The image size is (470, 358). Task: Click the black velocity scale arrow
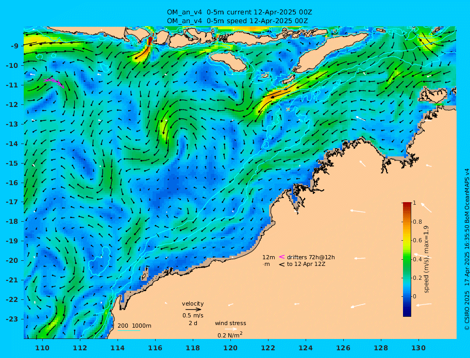point(193,310)
